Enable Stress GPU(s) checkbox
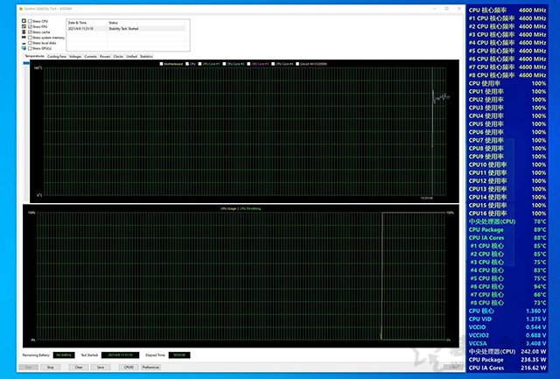Viewport: 560px width, 379px height. tap(30, 48)
